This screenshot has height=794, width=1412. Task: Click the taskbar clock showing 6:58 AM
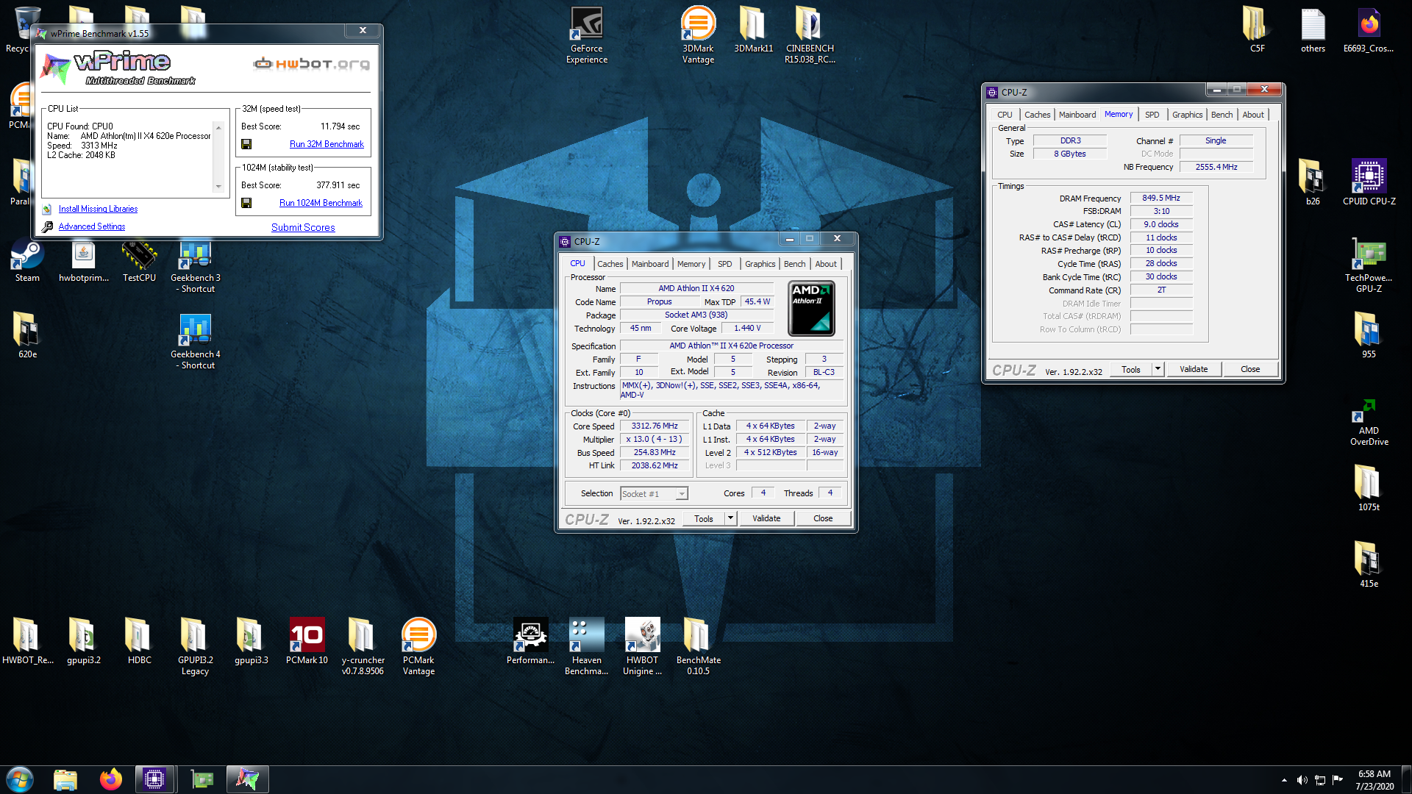click(x=1374, y=780)
